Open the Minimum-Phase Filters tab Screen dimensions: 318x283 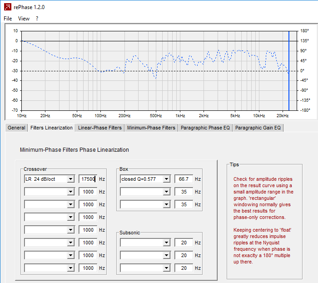click(151, 128)
